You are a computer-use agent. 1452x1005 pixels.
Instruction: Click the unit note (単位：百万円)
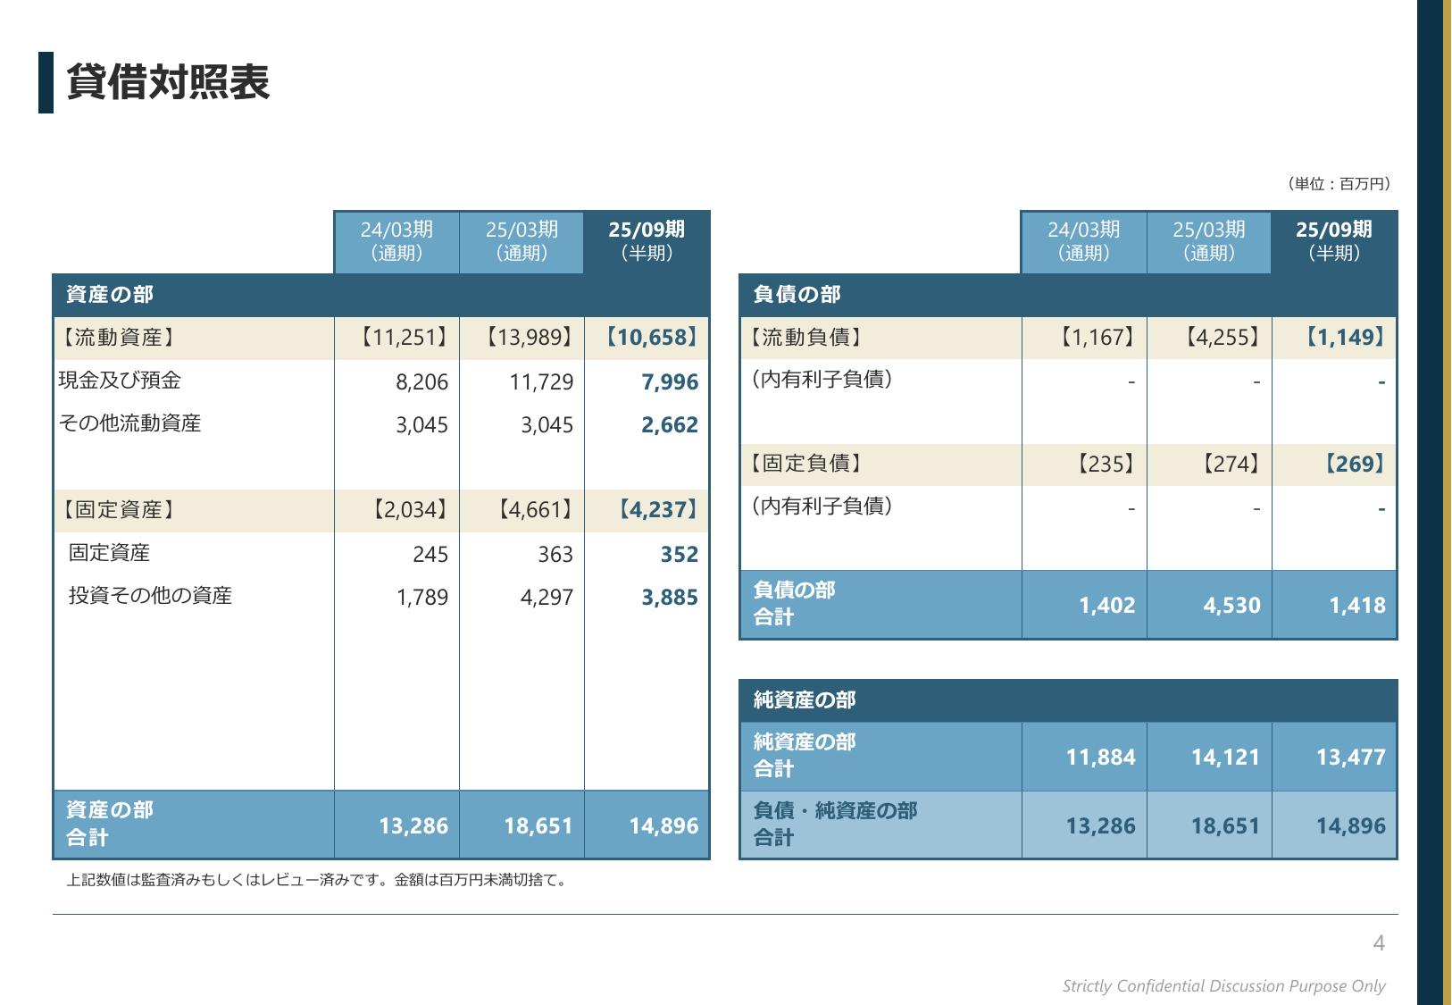(1339, 184)
